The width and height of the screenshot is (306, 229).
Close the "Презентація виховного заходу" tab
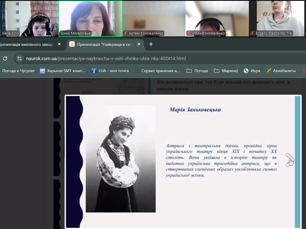click(x=59, y=44)
